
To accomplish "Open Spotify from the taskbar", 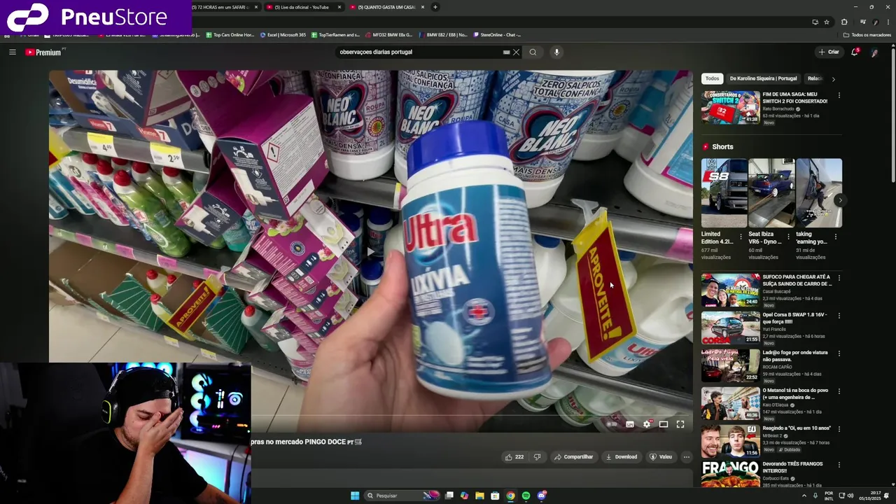I will point(526,496).
